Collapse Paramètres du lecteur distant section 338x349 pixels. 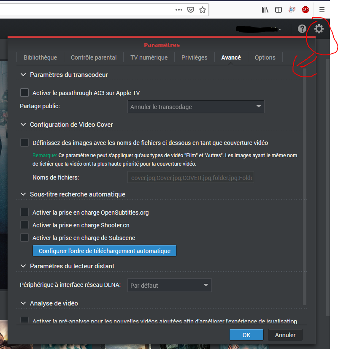pos(23,266)
